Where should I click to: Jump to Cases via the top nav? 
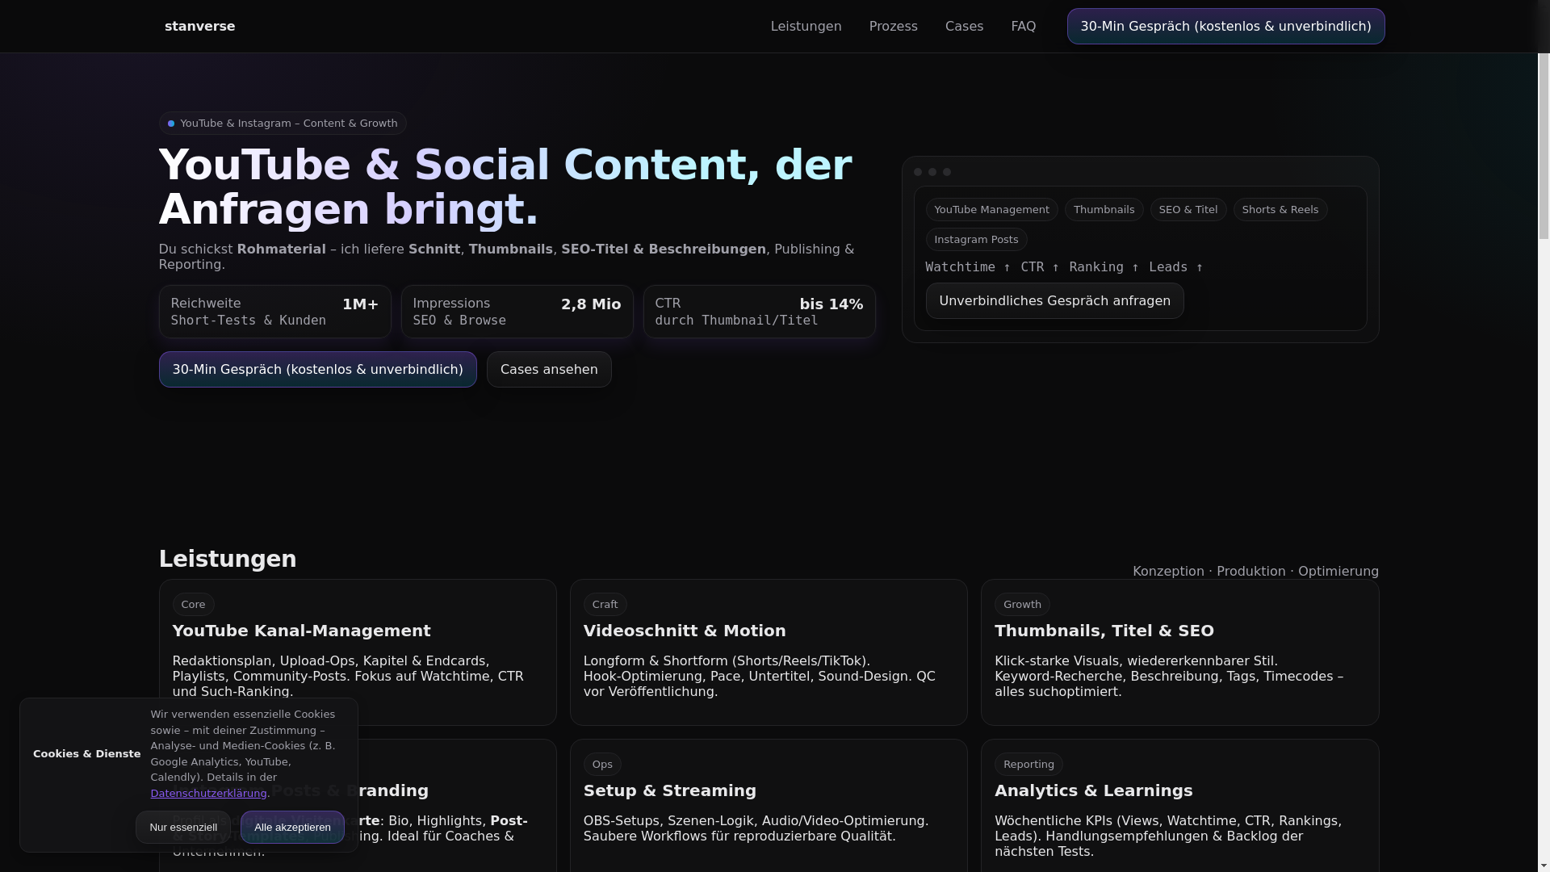pos(964,27)
